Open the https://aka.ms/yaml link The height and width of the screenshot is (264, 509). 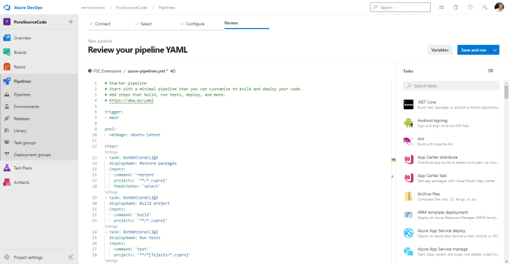coord(131,100)
